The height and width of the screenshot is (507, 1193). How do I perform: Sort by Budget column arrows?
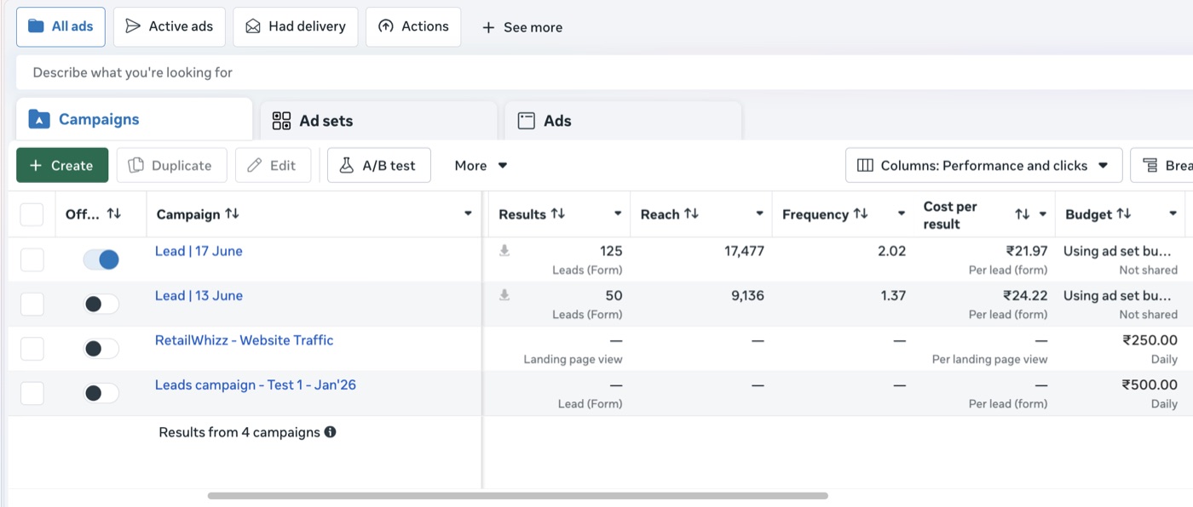[1124, 214]
